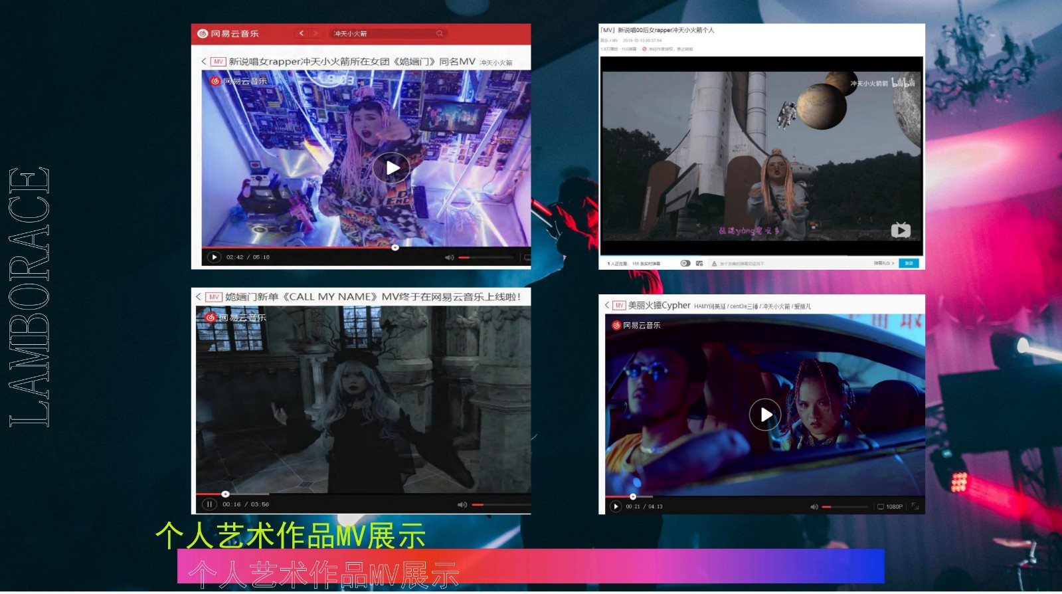The width and height of the screenshot is (1062, 594).
Task: Click the yellow heading 个人艺术作品MV展示
Action: [290, 536]
